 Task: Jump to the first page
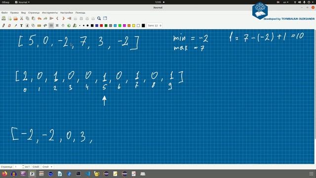(51, 18)
